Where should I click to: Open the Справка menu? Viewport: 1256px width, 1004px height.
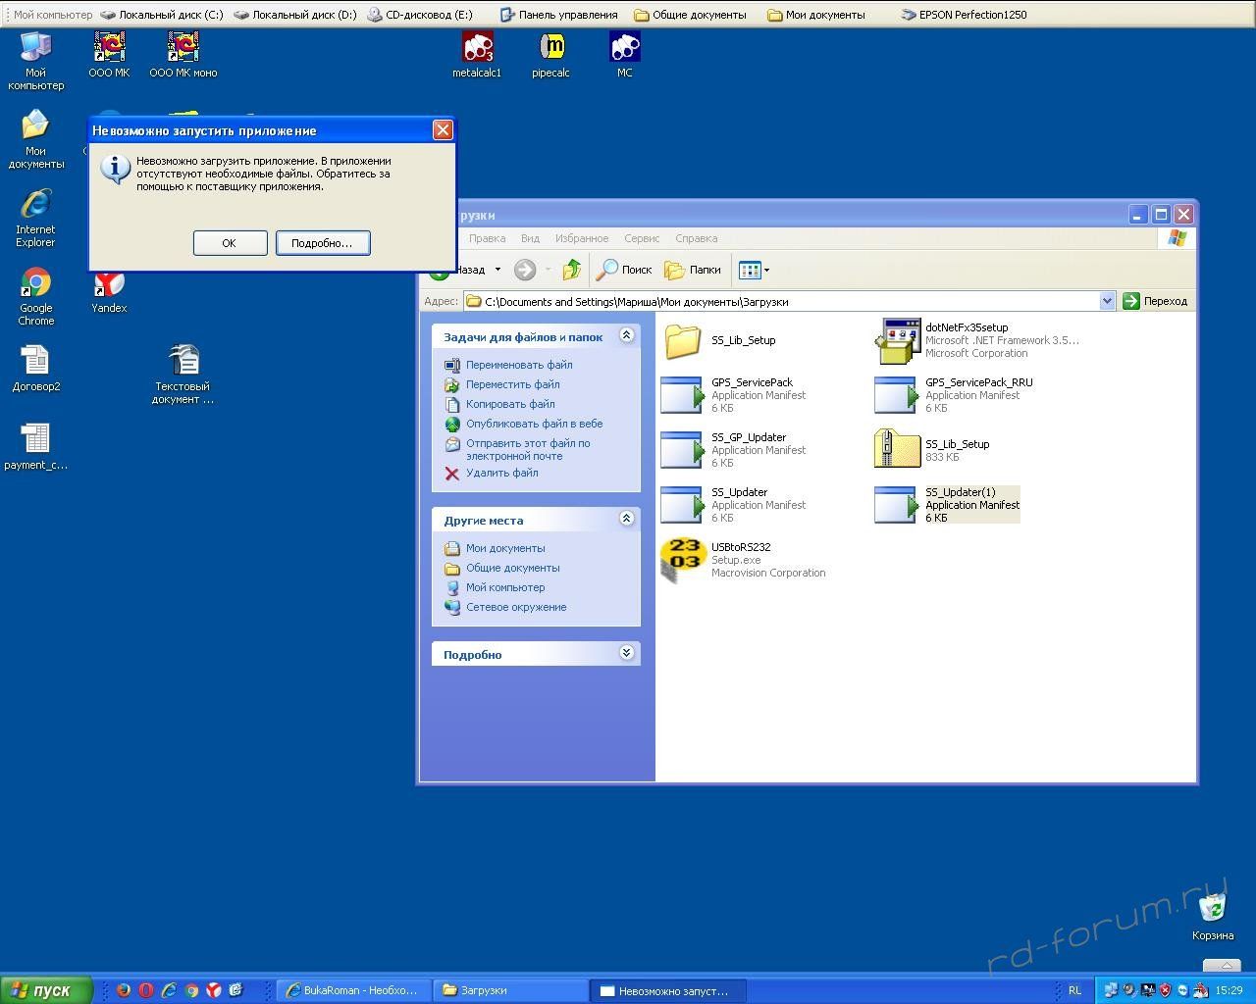[x=697, y=238]
